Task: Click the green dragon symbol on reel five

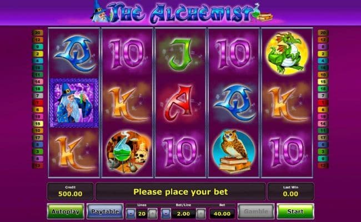Action: pyautogui.click(x=287, y=53)
